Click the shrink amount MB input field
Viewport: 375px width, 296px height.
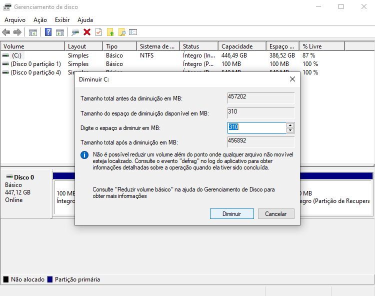click(256, 127)
